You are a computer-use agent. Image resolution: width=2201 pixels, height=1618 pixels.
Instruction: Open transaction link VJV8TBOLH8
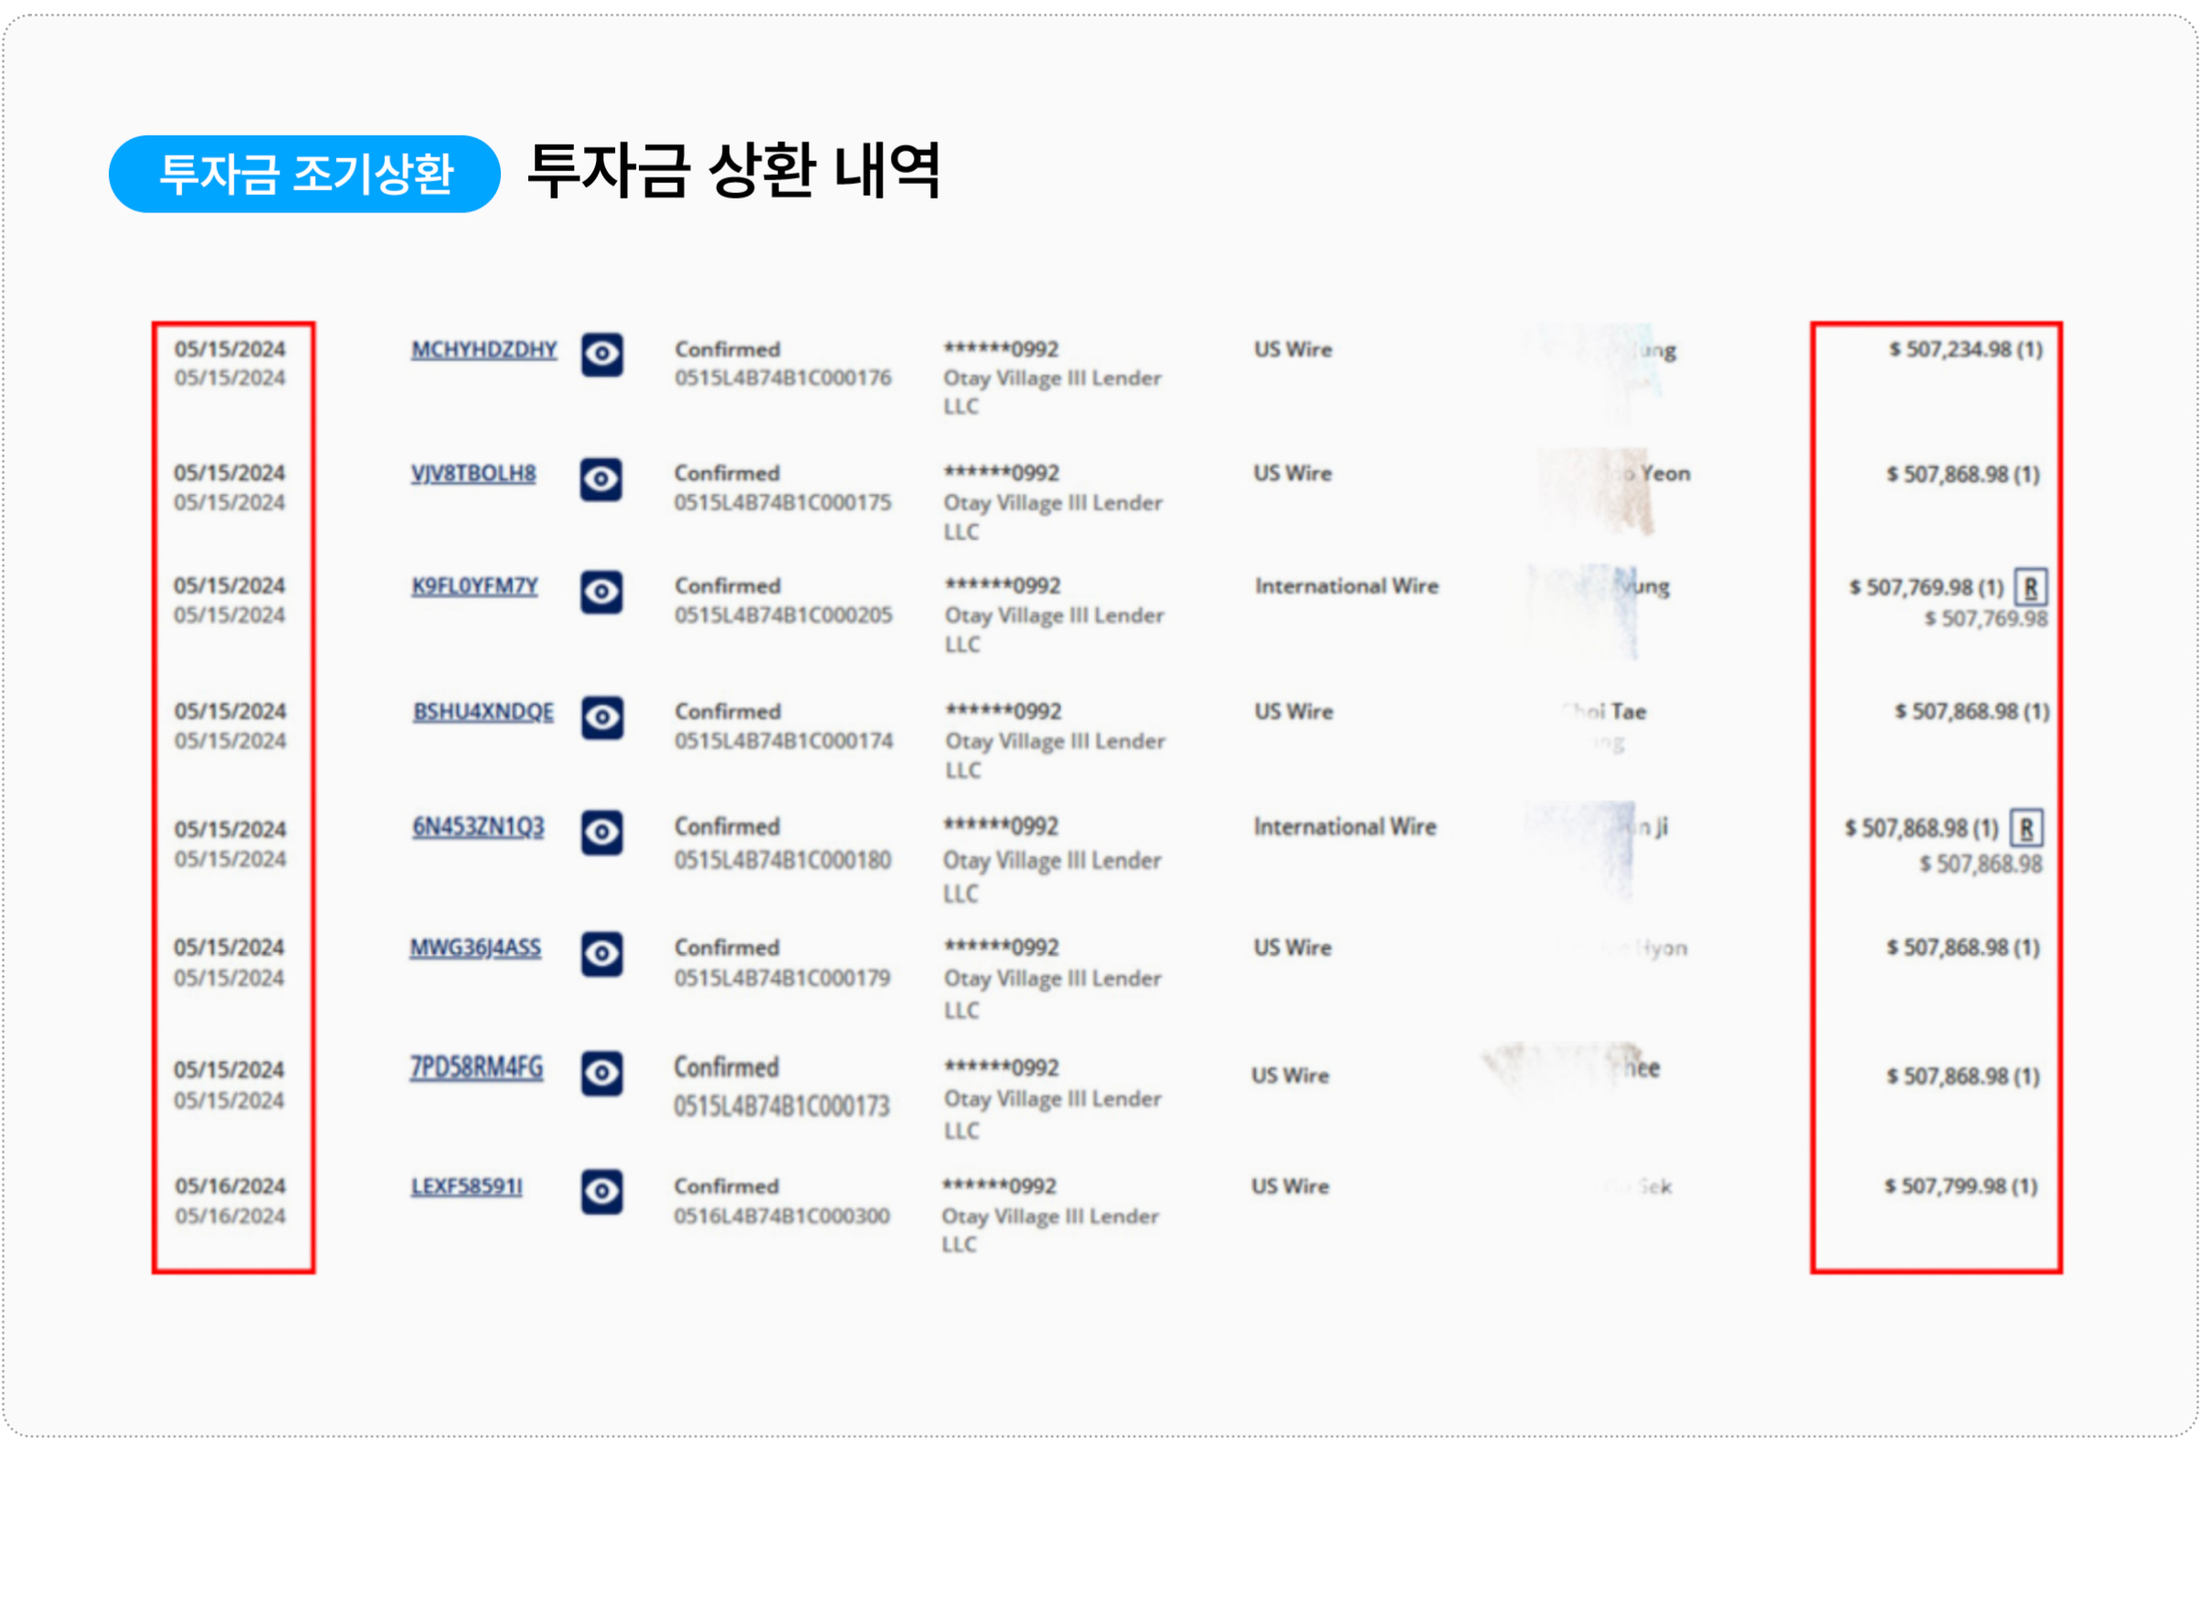473,474
